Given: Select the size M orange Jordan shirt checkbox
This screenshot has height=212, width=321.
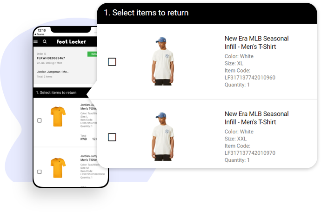Looking at the screenshot, I should coord(40,172).
